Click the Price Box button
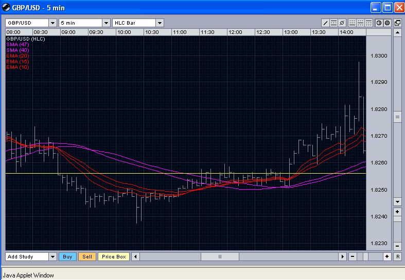 tap(114, 257)
